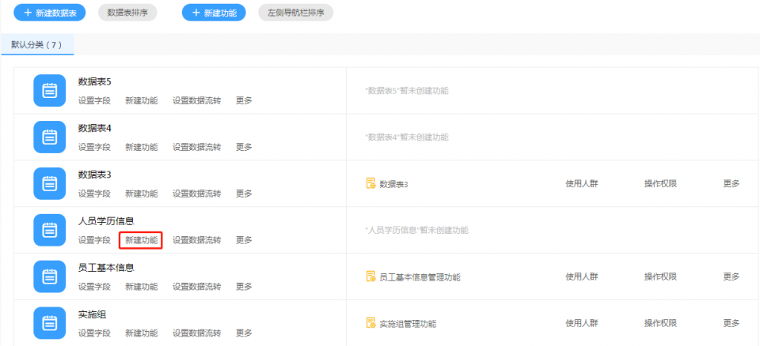The height and width of the screenshot is (346, 760).
Task: Open 设置数据流转 for 数据表4
Action: tap(197, 147)
